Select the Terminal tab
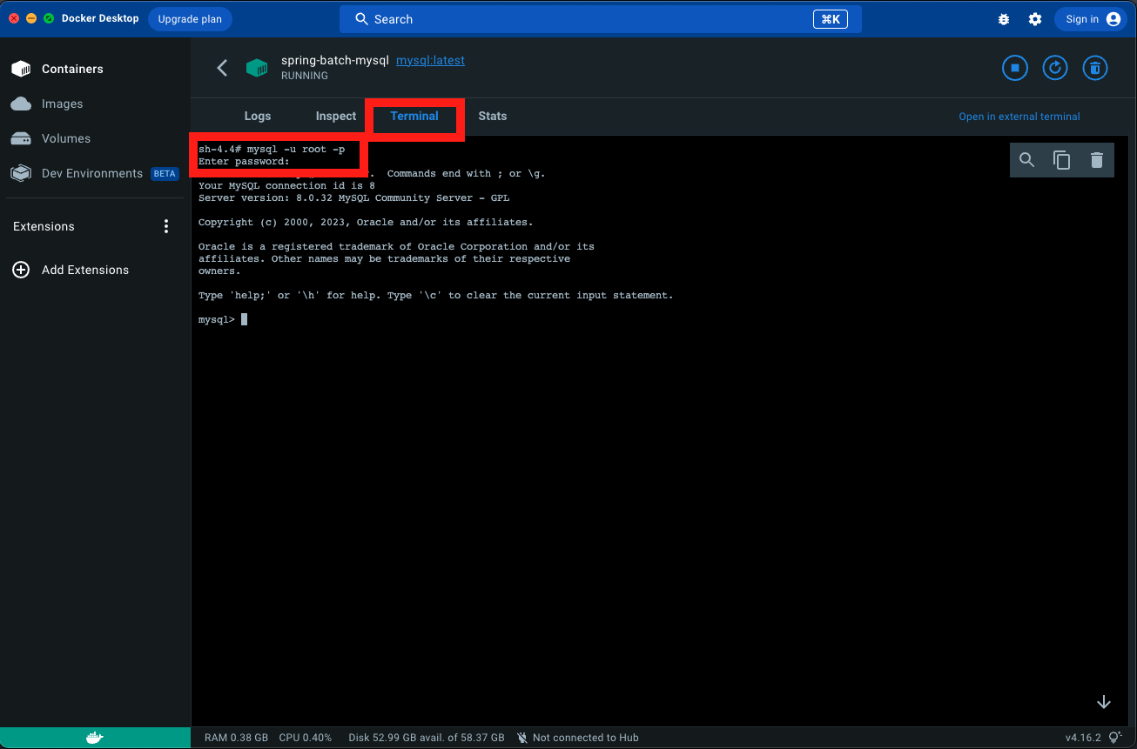This screenshot has height=749, width=1137. pyautogui.click(x=414, y=116)
